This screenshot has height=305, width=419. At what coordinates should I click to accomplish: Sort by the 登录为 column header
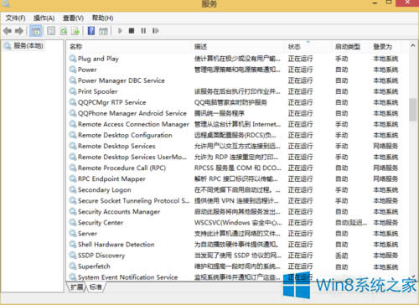383,47
